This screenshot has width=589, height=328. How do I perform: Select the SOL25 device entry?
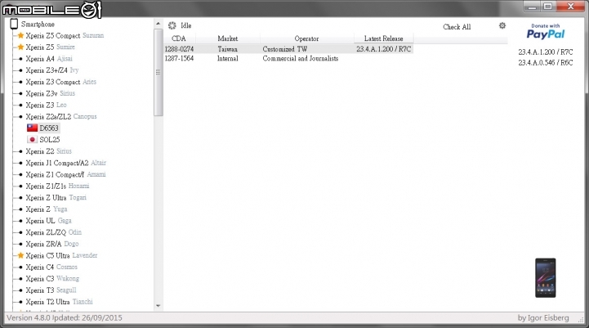50,140
